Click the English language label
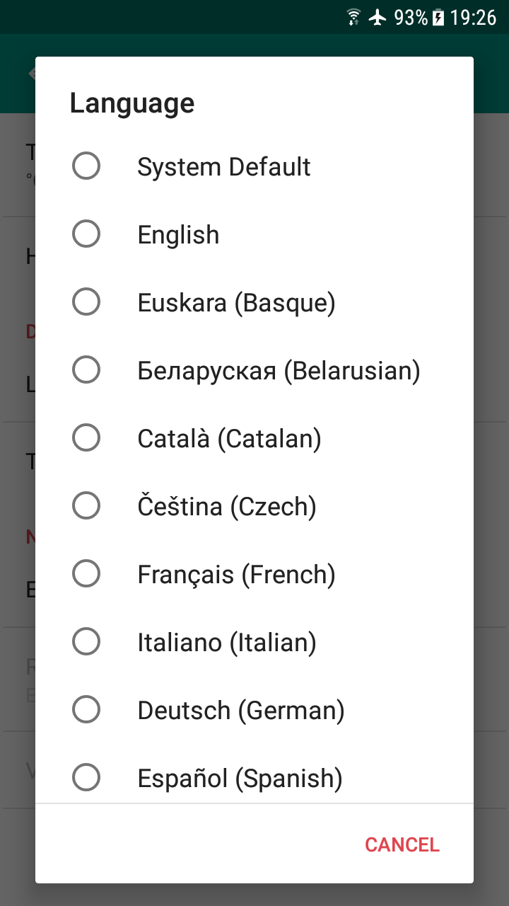This screenshot has width=509, height=906. [x=178, y=234]
